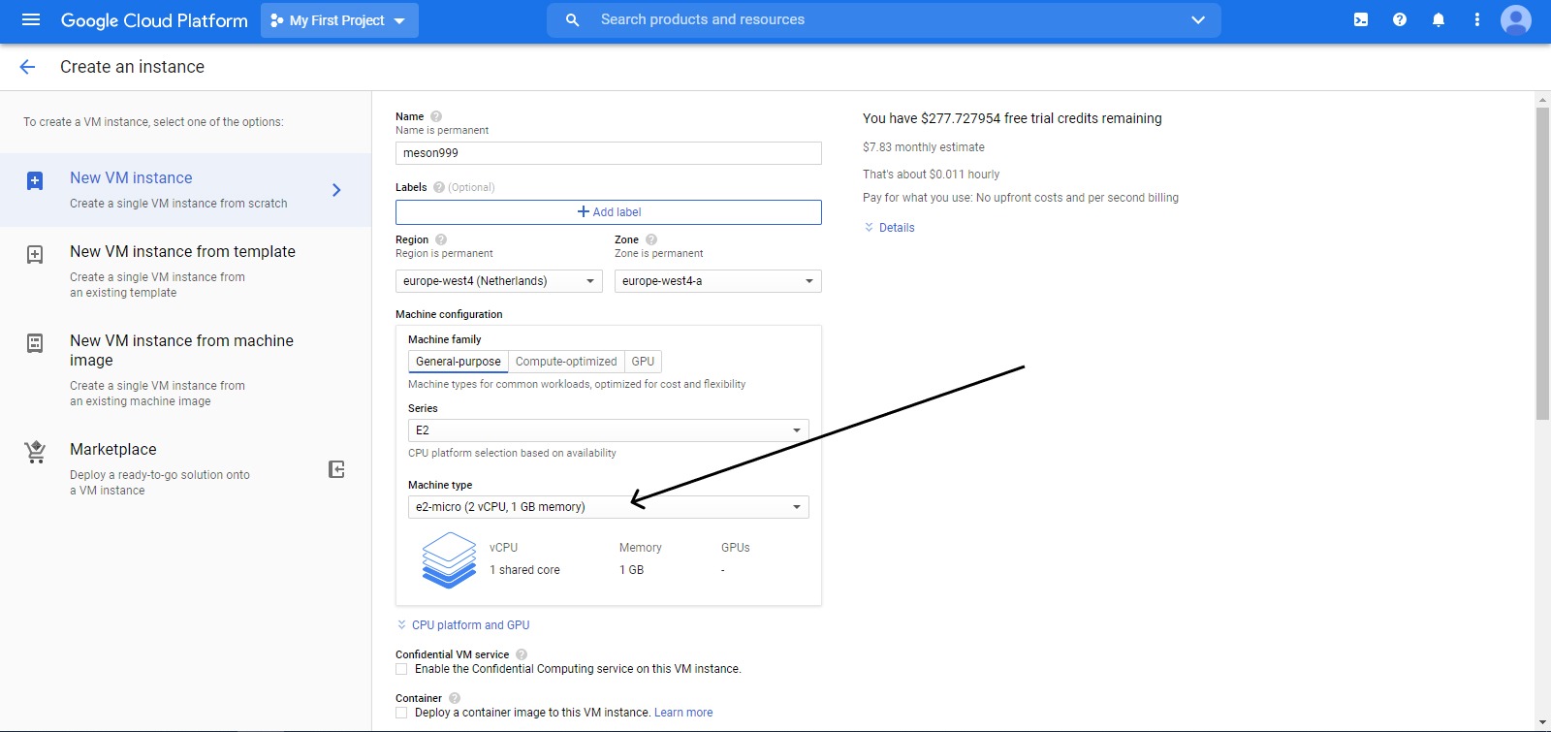
Task: Open the user account avatar
Action: pyautogui.click(x=1516, y=19)
